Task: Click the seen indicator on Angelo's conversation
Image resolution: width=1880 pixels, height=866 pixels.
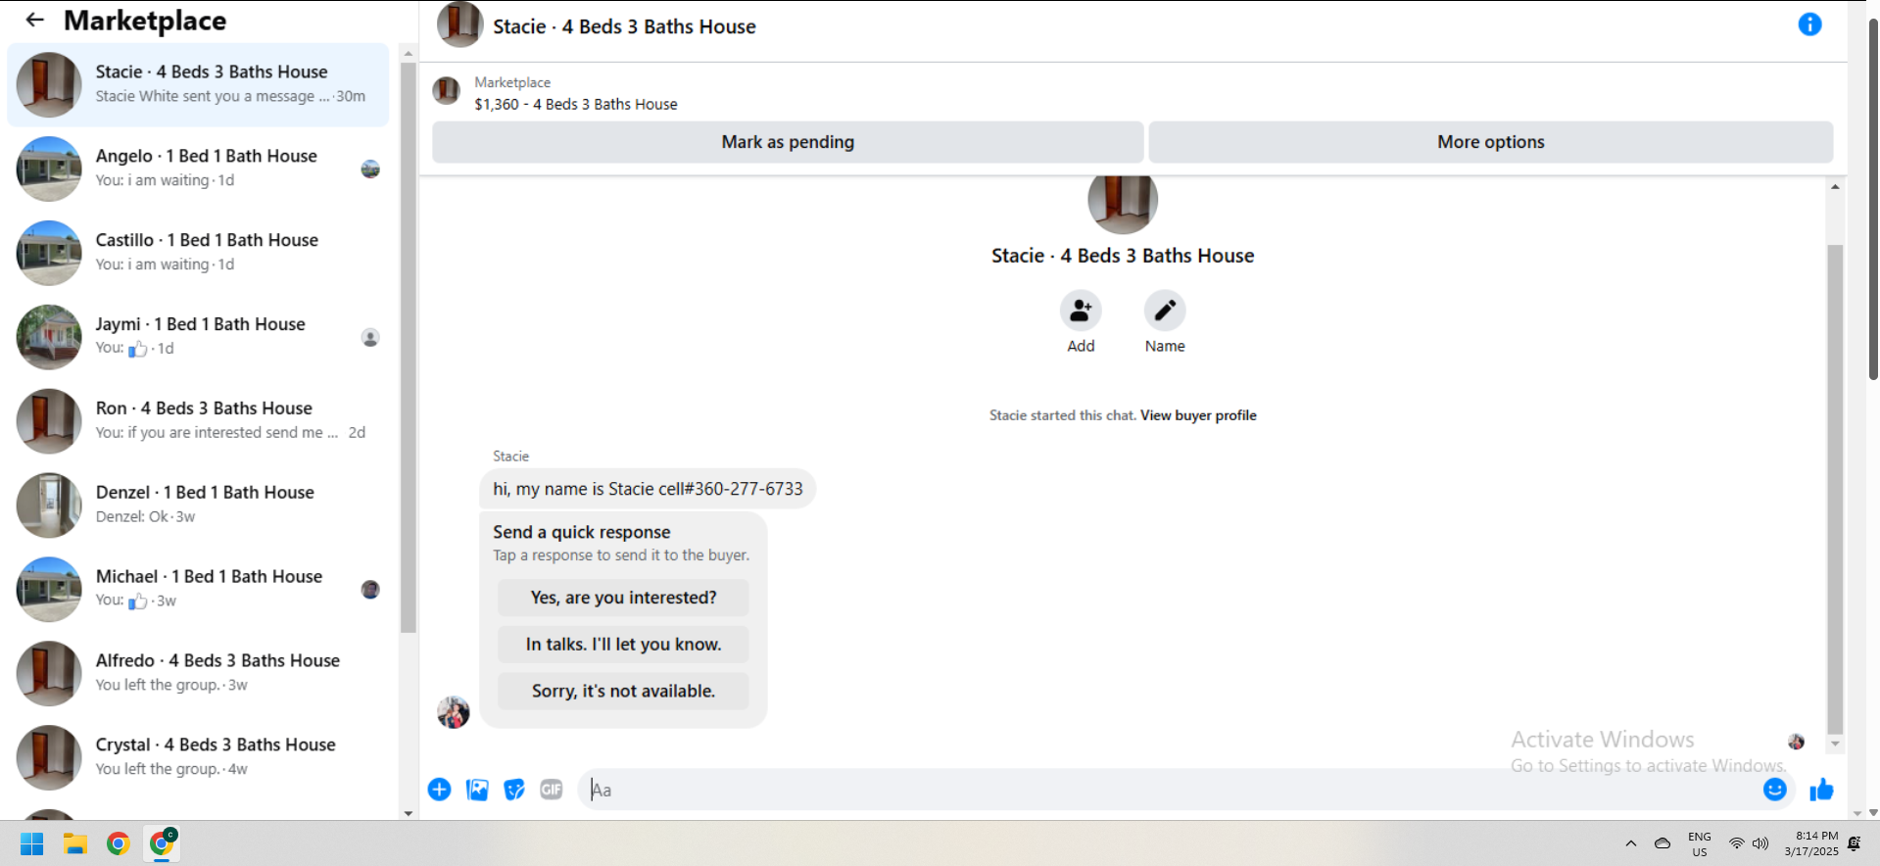Action: tap(370, 169)
